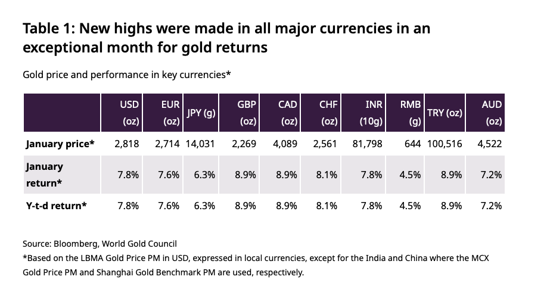Click the table title starting 'Table 1'

pyautogui.click(x=226, y=38)
